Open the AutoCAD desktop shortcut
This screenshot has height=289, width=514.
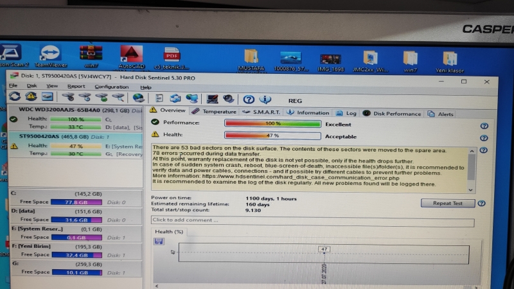131,57
